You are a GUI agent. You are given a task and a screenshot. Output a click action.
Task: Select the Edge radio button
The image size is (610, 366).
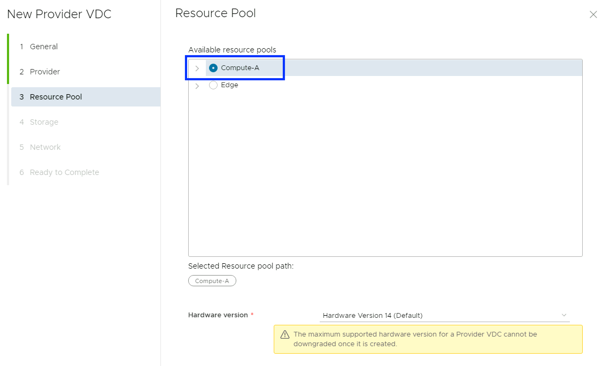[x=213, y=85]
